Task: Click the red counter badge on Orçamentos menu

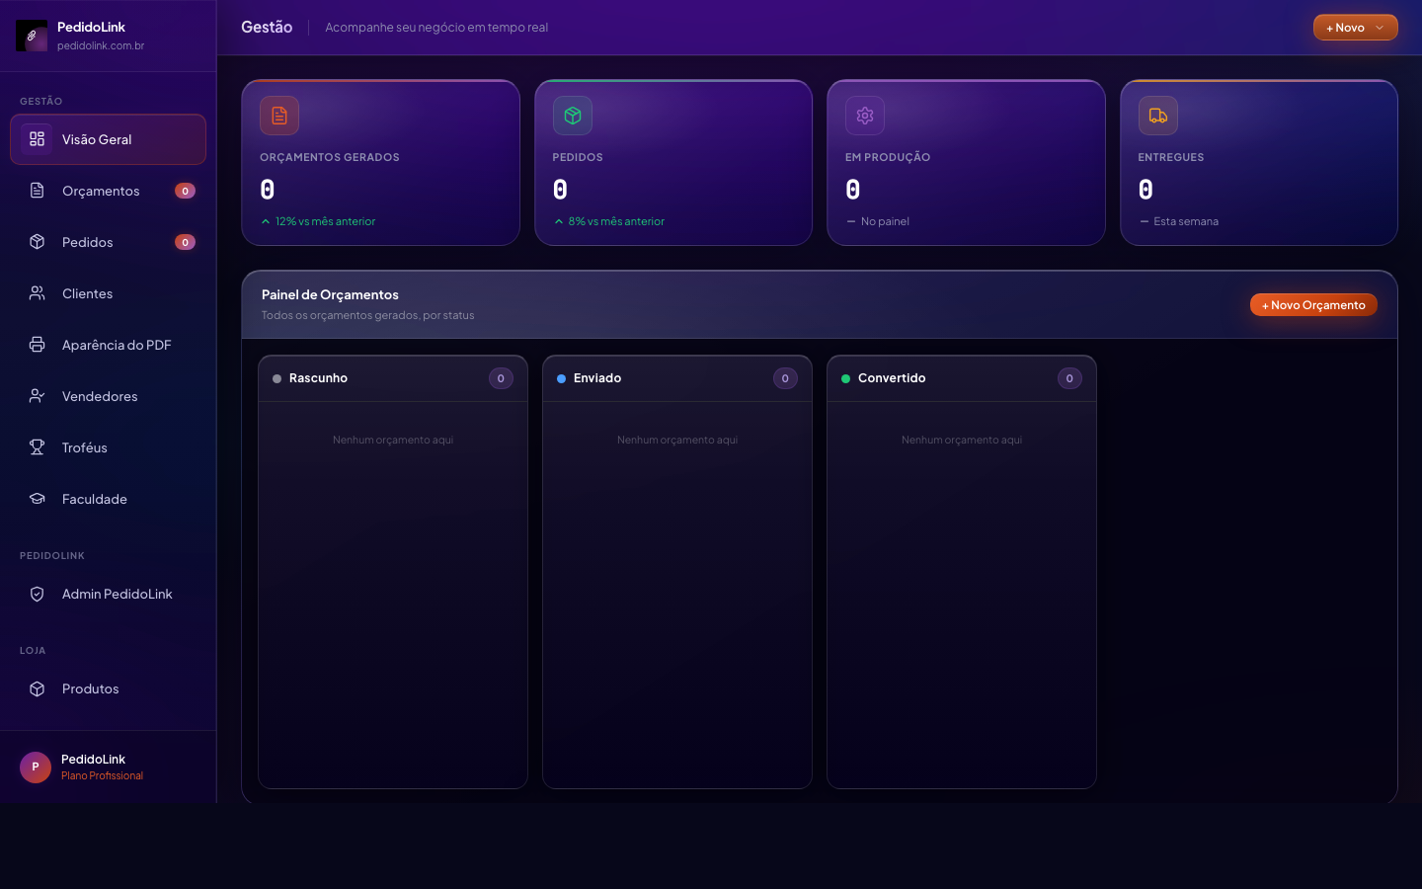Action: (185, 191)
